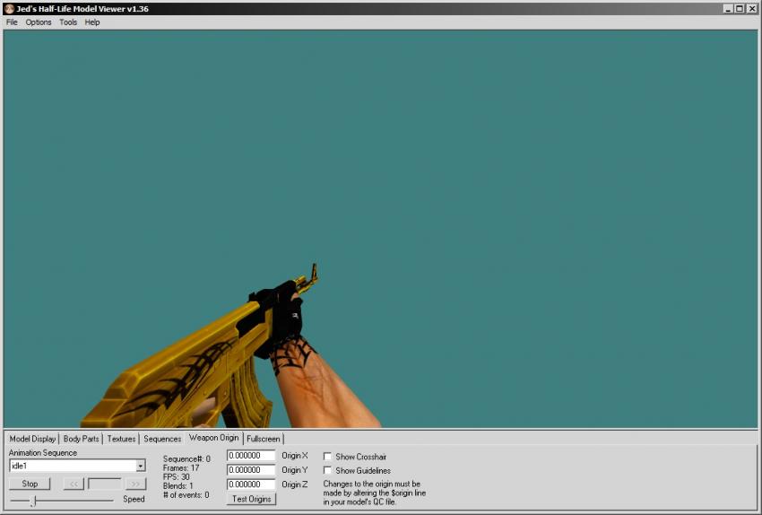Open the Tools menu

68,22
